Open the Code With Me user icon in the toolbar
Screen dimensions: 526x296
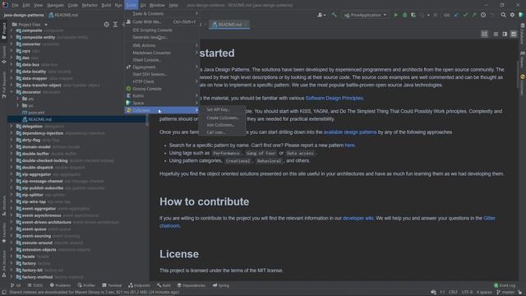(x=321, y=15)
